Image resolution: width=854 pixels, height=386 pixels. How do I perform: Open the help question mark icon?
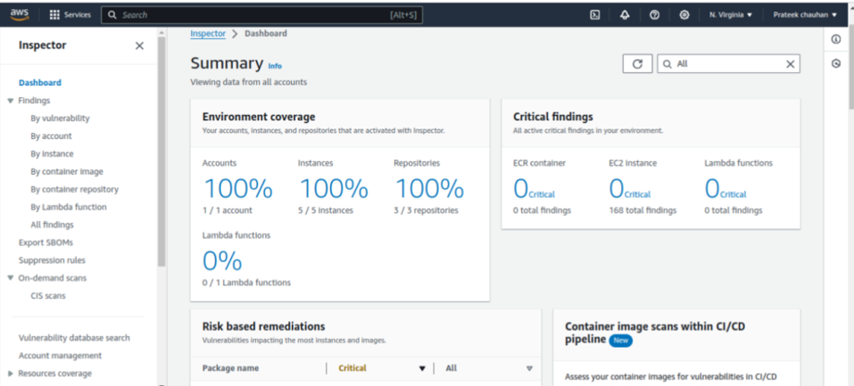[655, 15]
